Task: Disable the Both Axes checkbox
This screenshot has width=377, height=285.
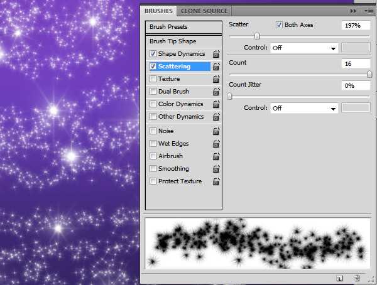Action: 279,25
